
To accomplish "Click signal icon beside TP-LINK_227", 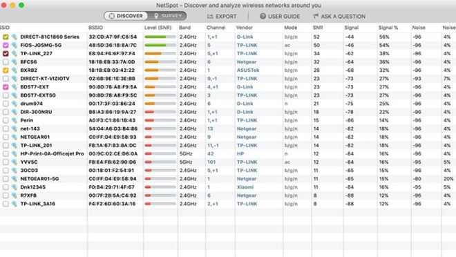I will (14, 53).
